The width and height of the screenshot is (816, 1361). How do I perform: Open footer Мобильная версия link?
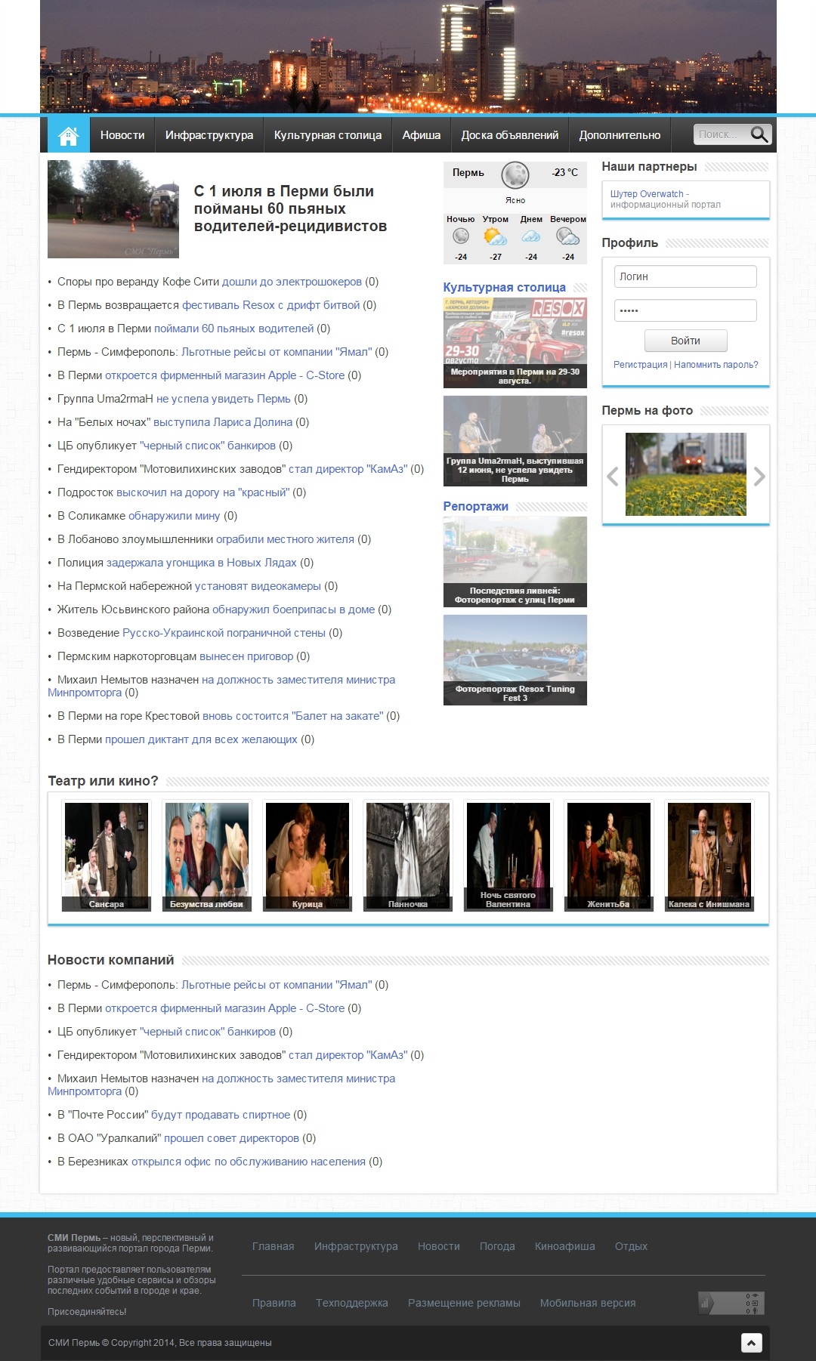[588, 1303]
